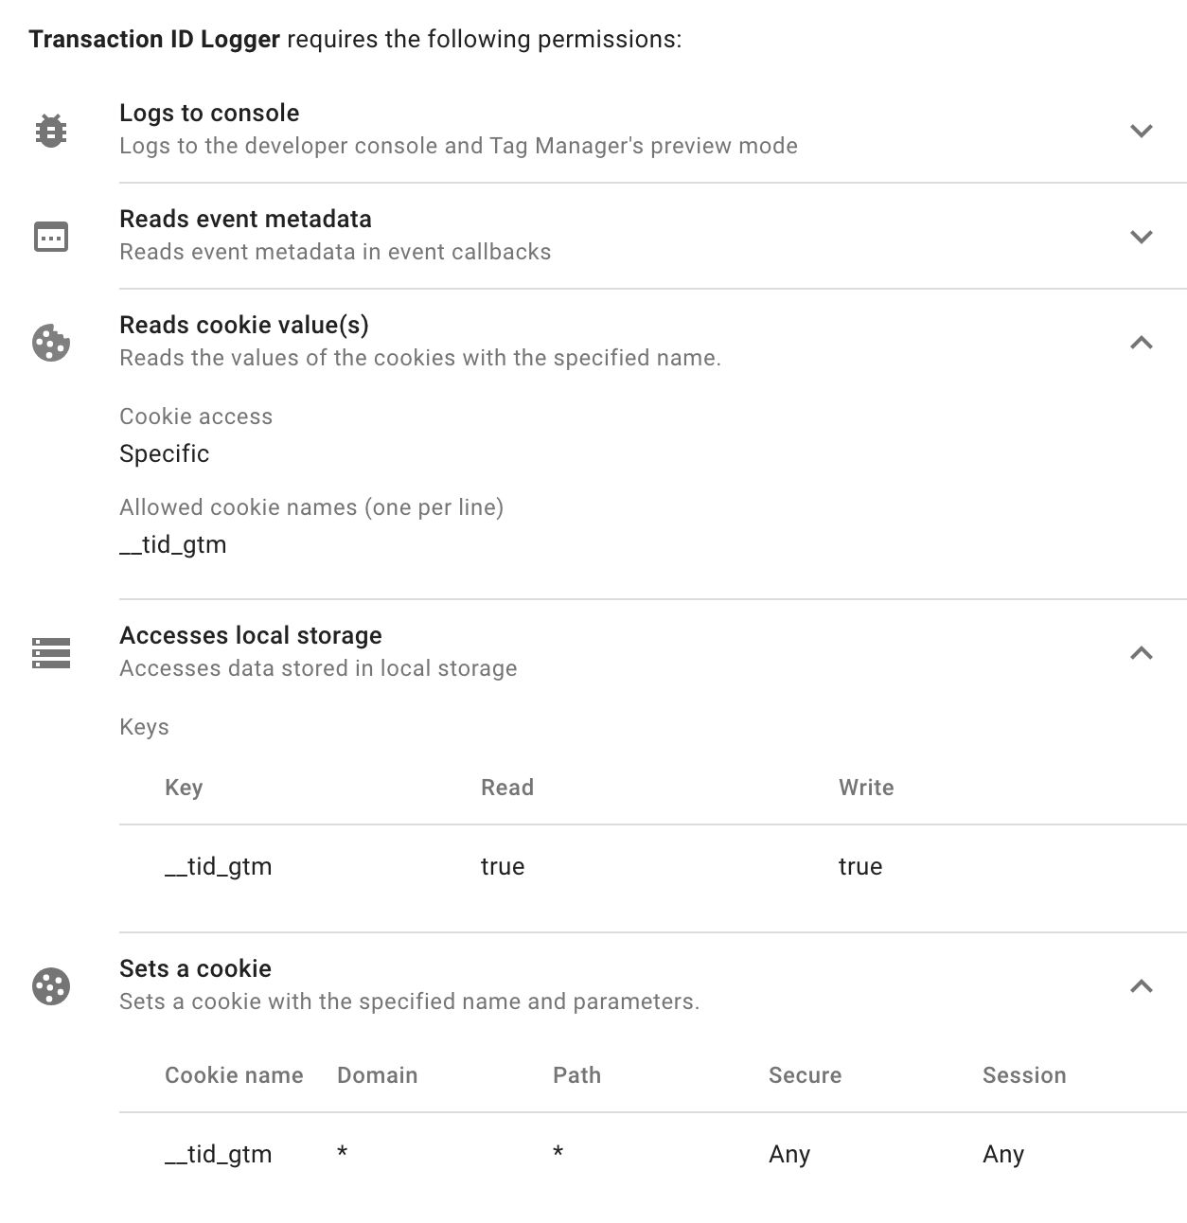Viewport: 1187px width, 1223px height.
Task: Click the local storage stacked-bars icon
Action: (x=51, y=653)
